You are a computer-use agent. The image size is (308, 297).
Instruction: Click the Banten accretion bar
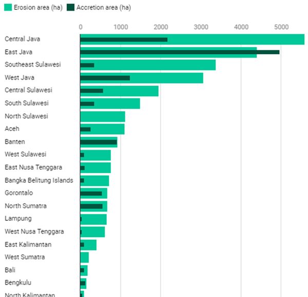tap(99, 142)
